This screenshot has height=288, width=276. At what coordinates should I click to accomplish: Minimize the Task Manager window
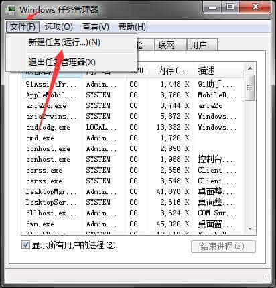pyautogui.click(x=212, y=7)
